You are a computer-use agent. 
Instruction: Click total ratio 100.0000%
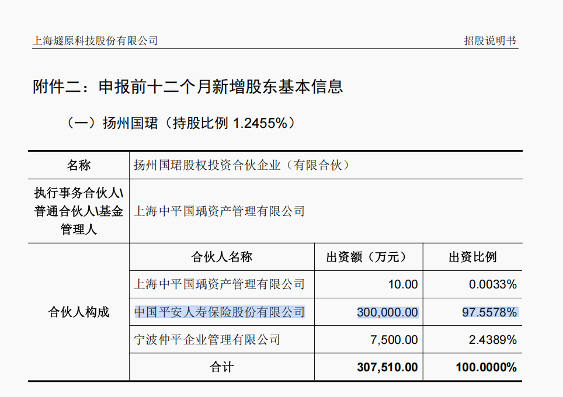[x=486, y=367]
